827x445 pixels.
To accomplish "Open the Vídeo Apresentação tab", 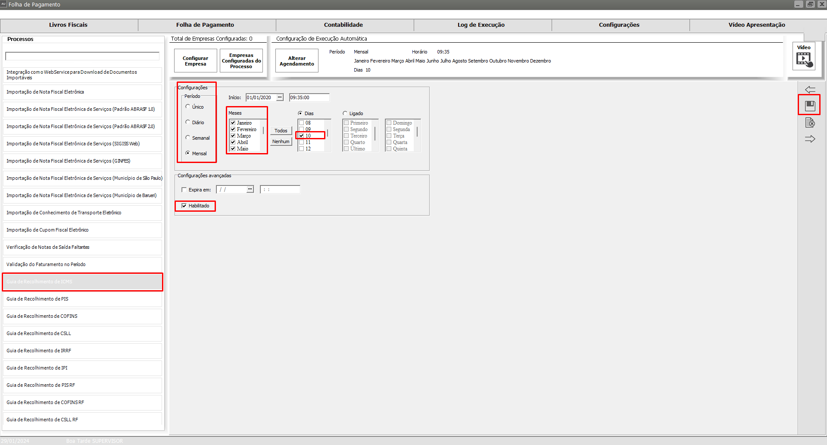I will 757,25.
